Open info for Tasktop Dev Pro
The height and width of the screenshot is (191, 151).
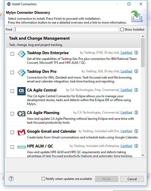136,71
